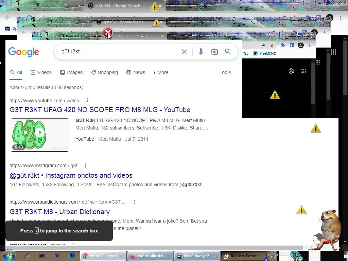348x261 pixels.
Task: Submit search with the blue magnifier icon
Action: (x=228, y=52)
